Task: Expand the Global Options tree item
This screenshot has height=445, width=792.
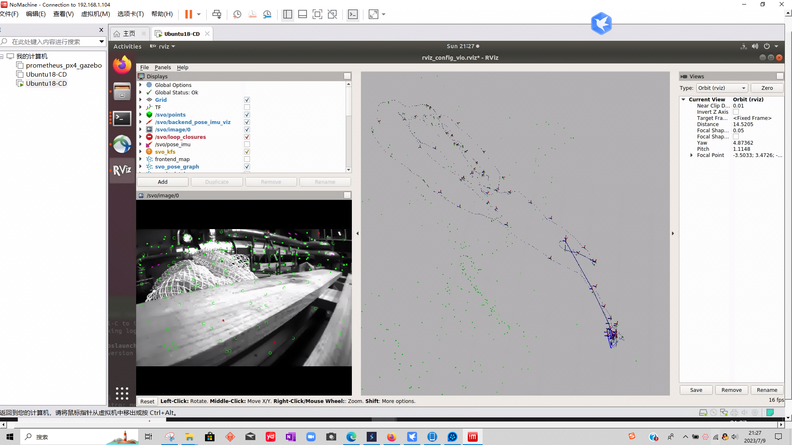Action: tap(140, 85)
